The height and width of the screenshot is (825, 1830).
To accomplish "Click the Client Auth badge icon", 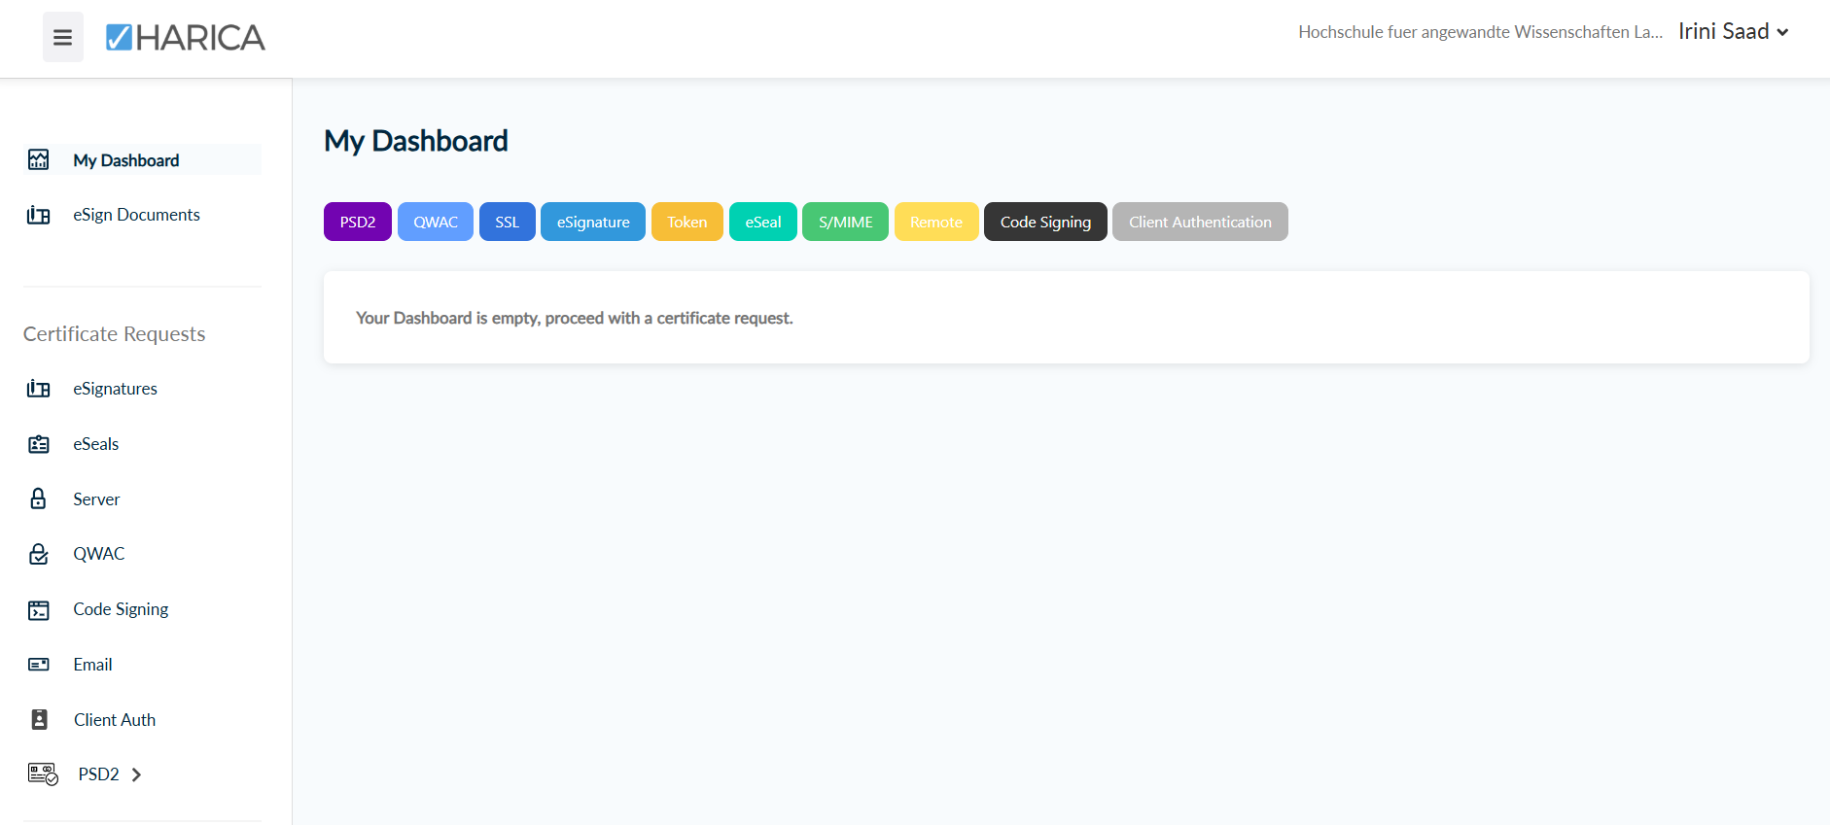I will click(40, 719).
